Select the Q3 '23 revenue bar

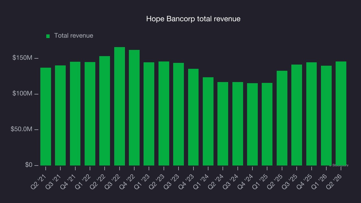pos(179,114)
